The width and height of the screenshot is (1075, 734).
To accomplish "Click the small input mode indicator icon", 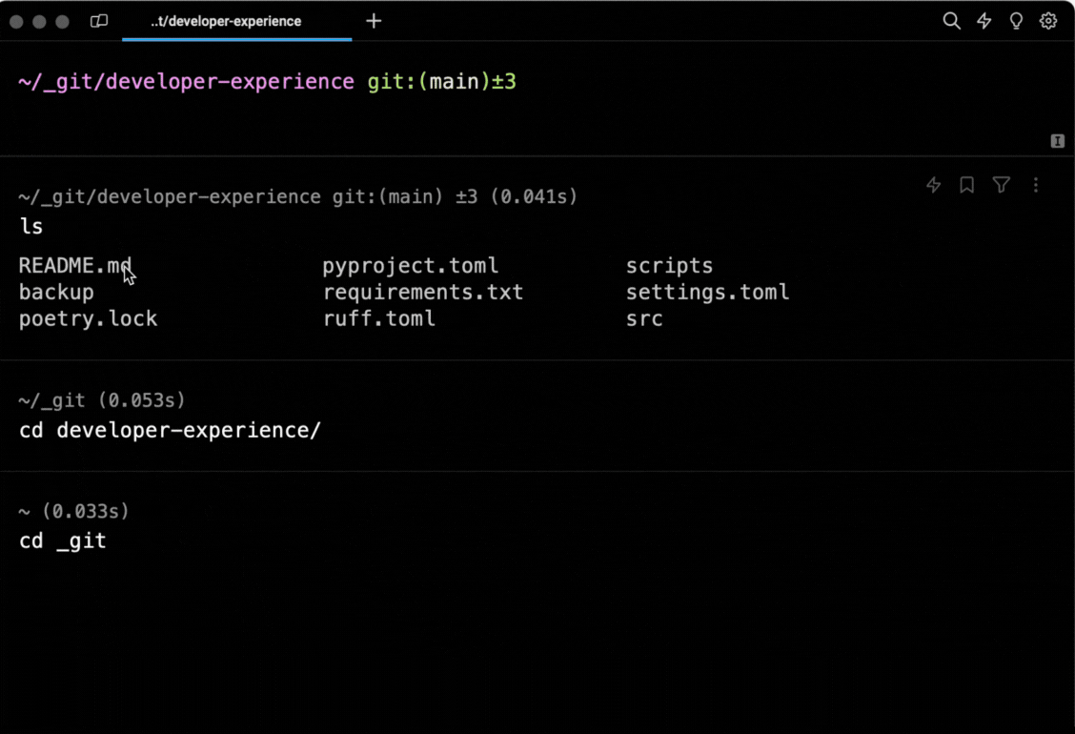I will click(x=1057, y=141).
